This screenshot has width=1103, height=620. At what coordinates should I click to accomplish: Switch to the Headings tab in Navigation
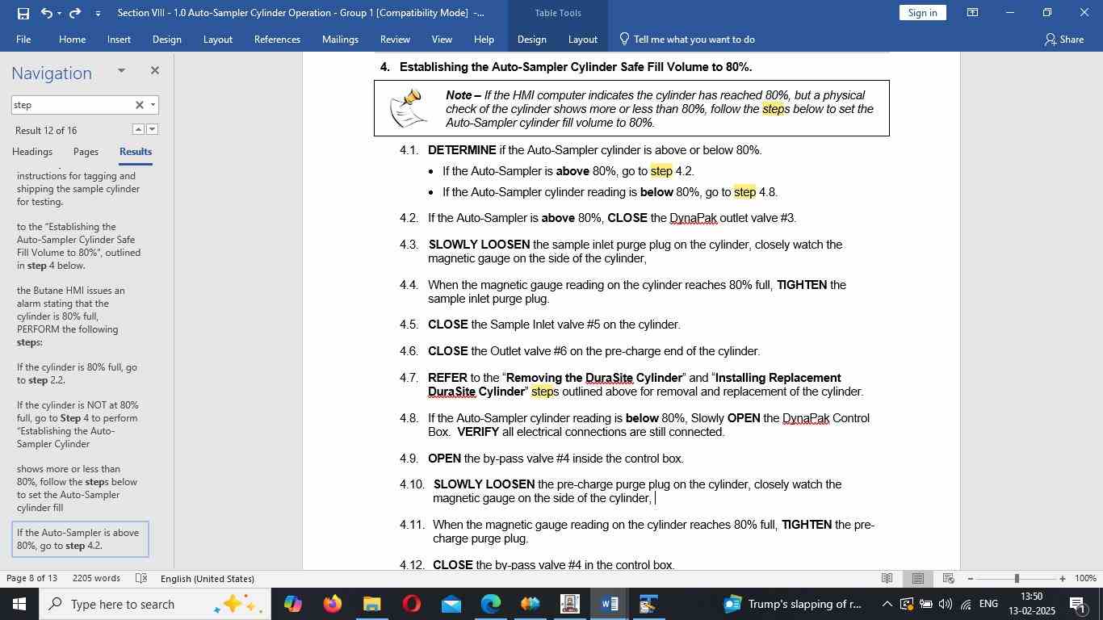coord(32,152)
